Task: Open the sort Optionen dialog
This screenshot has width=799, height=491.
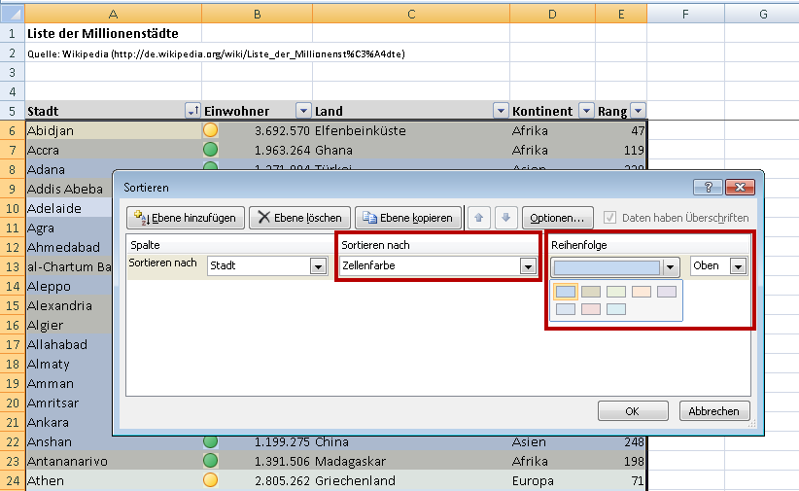Action: tap(558, 218)
